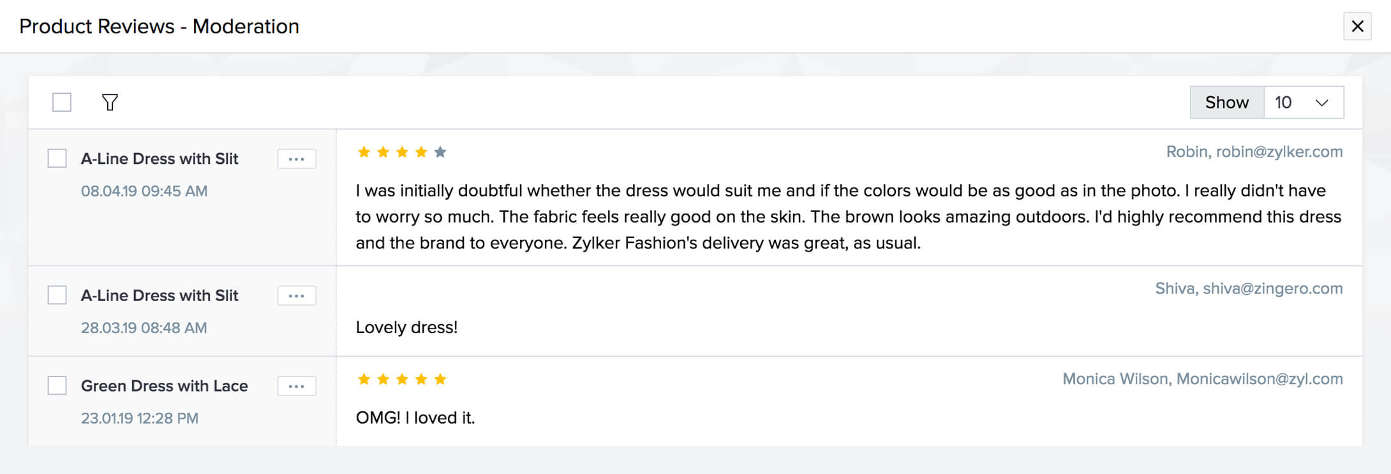The height and width of the screenshot is (474, 1391).
Task: Open the options menu for the Robin review
Action: pyautogui.click(x=297, y=159)
